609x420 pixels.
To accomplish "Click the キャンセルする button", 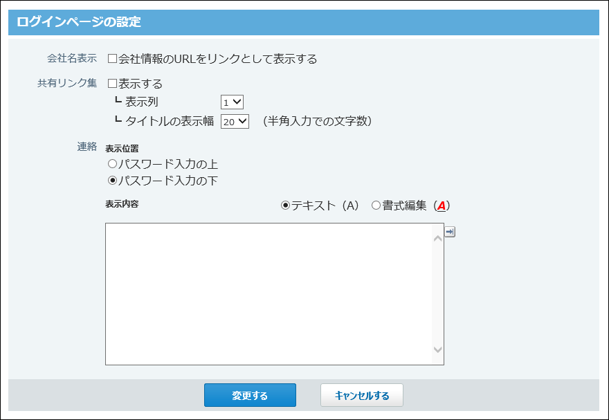I will click(361, 395).
